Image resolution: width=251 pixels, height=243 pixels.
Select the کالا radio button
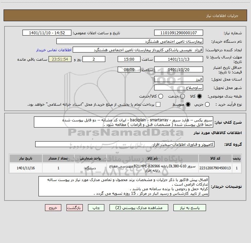(199, 96)
